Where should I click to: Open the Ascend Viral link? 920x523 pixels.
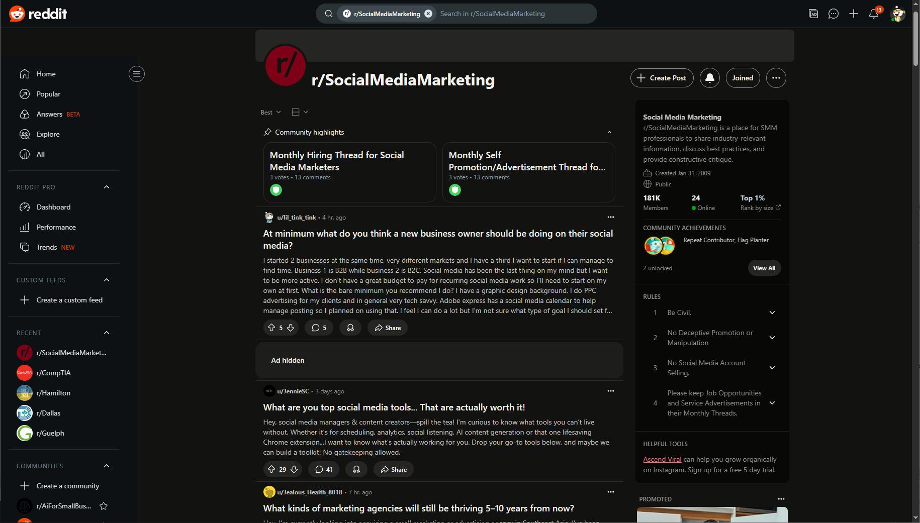(662, 459)
